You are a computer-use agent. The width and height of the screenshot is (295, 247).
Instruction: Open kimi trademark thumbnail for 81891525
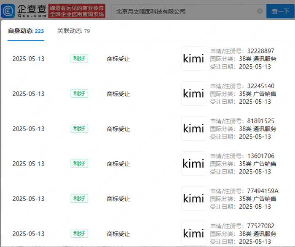[193, 129]
